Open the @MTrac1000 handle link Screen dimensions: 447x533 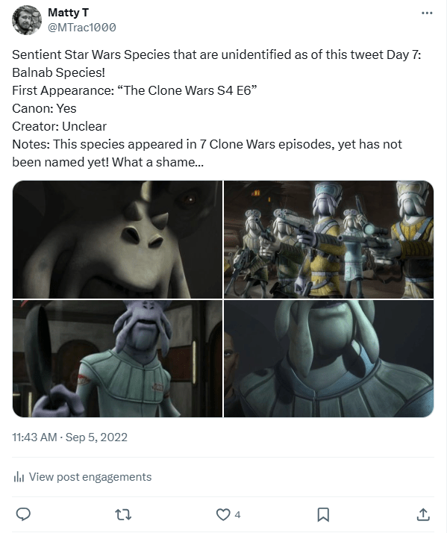coord(82,27)
